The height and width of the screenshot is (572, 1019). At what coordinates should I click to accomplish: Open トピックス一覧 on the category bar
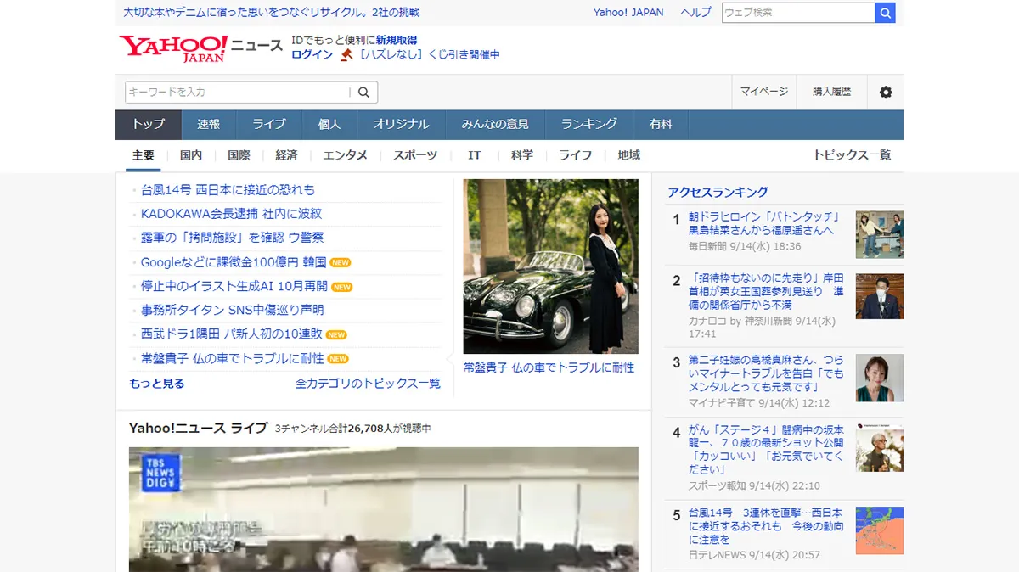[x=852, y=155]
